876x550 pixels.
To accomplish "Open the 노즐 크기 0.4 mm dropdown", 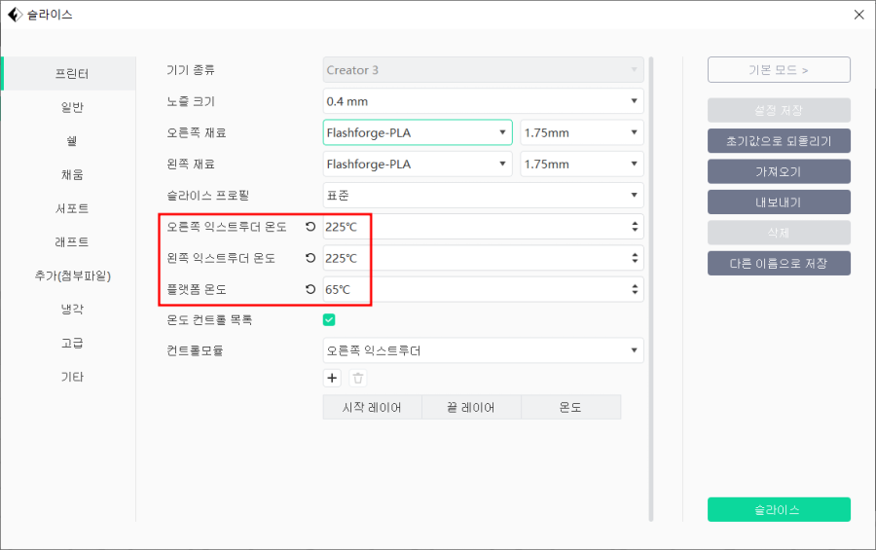I will pyautogui.click(x=483, y=101).
